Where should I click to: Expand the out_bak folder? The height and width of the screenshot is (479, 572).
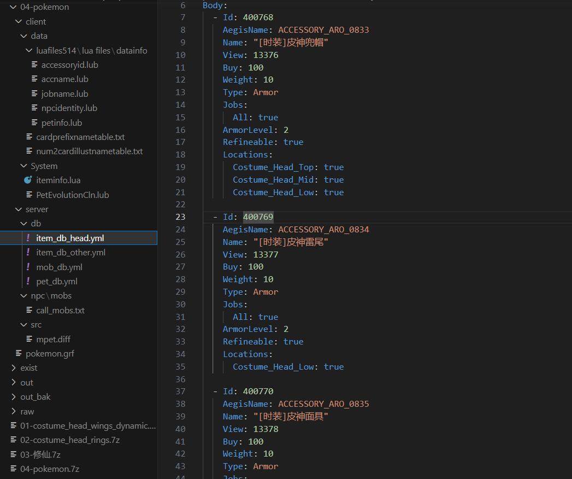14,396
